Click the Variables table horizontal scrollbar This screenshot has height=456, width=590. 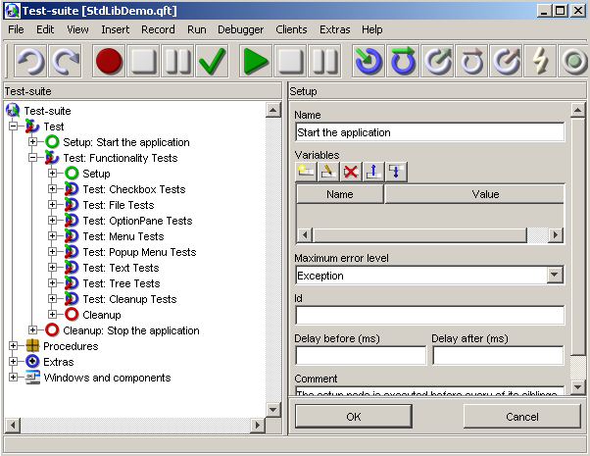click(421, 235)
